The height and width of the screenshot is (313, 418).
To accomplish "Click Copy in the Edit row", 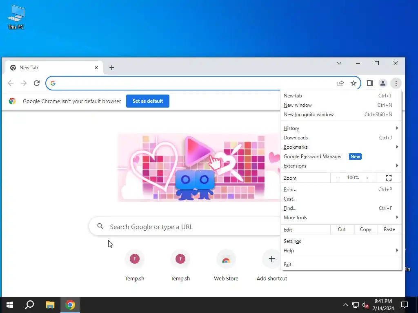I will click(366, 229).
